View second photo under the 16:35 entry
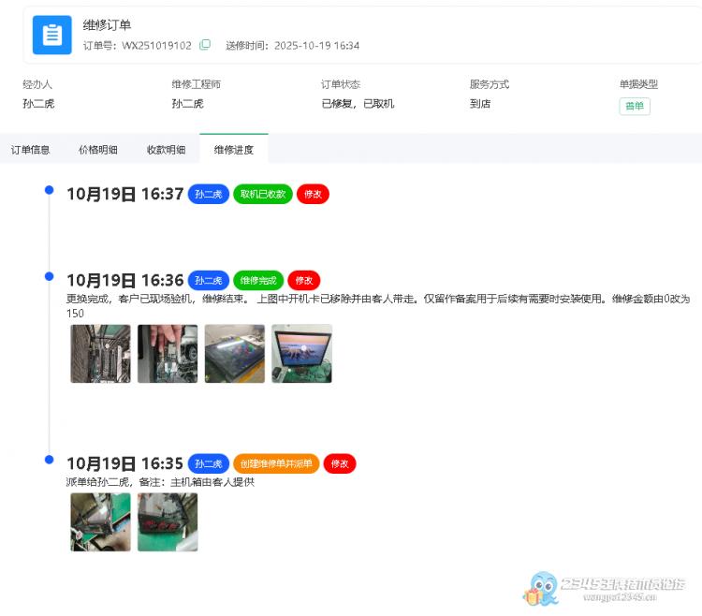Viewport: 702px width, 616px height. [x=168, y=521]
